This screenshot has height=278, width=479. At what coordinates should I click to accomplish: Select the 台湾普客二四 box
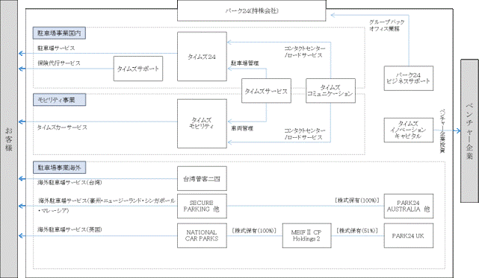coord(202,178)
